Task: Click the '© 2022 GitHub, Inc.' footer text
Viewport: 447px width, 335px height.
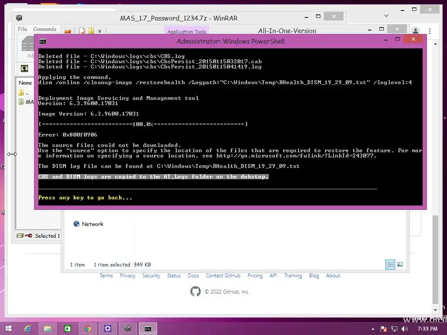Action: coord(227,292)
